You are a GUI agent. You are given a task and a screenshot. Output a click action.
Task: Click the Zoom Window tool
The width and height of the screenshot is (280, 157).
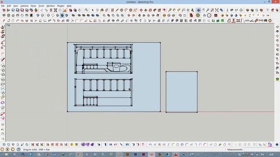[x=212, y=10]
